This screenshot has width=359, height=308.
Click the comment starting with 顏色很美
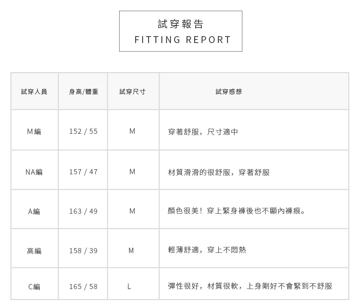(x=237, y=211)
